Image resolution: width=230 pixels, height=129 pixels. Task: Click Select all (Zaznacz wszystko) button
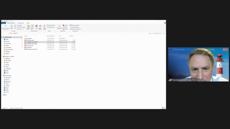tap(76, 25)
